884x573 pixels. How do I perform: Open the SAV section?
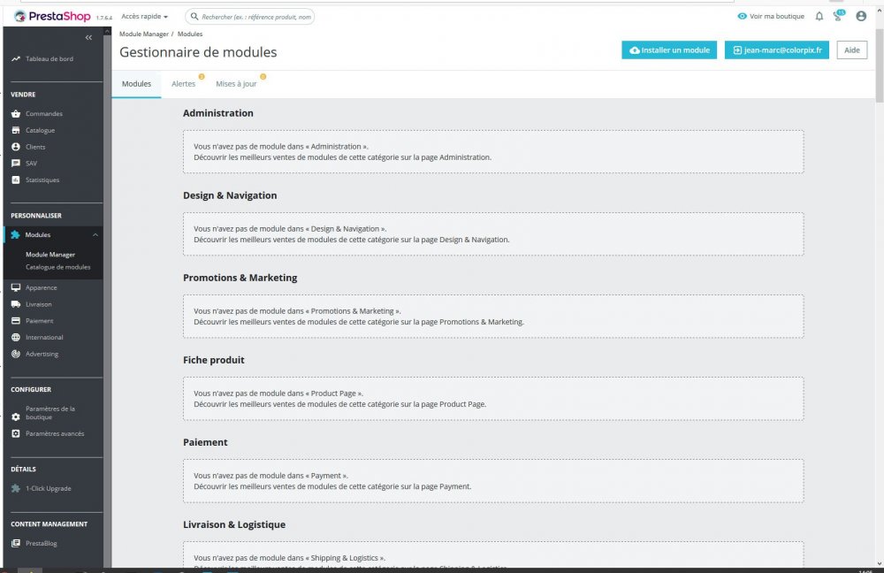[x=32, y=163]
